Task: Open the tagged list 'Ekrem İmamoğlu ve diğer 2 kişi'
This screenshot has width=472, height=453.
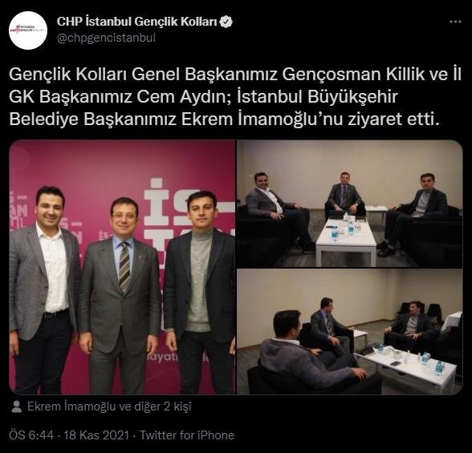Action: click(x=109, y=406)
